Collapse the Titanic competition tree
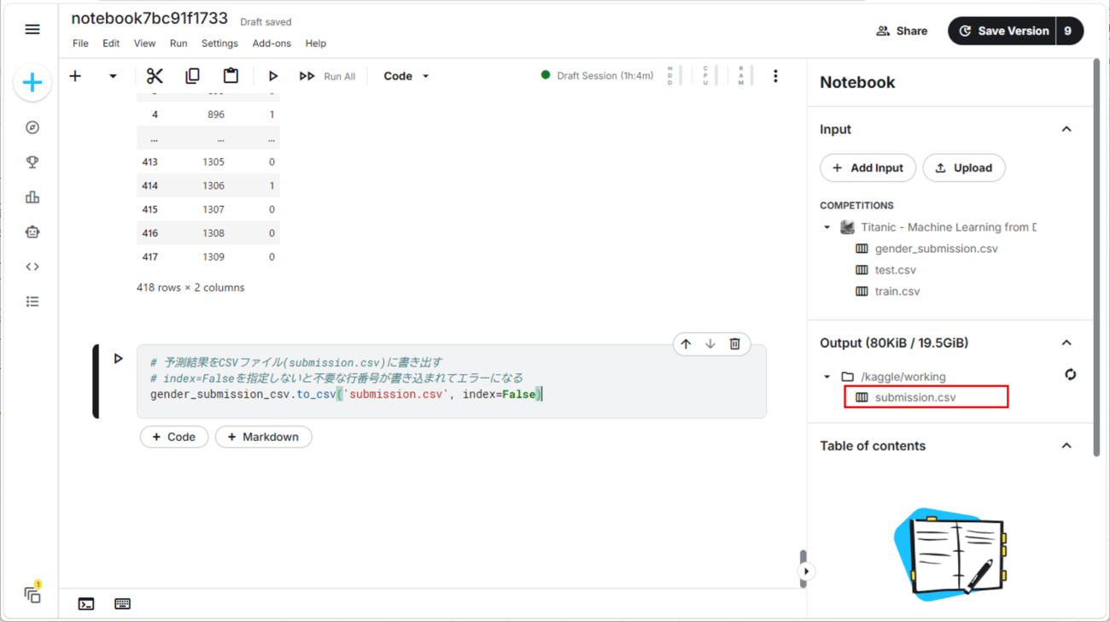 (x=827, y=227)
